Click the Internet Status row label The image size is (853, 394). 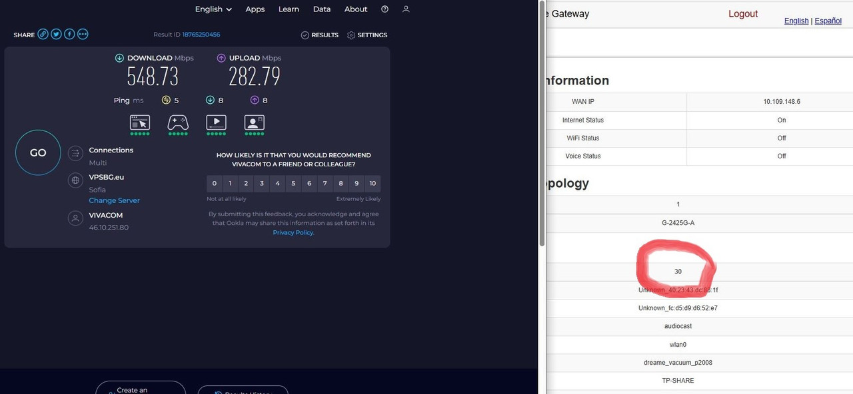point(583,120)
